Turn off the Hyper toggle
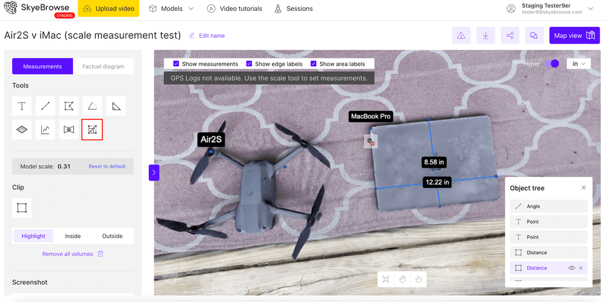Viewport: 607px width, 302px height. tap(552, 64)
